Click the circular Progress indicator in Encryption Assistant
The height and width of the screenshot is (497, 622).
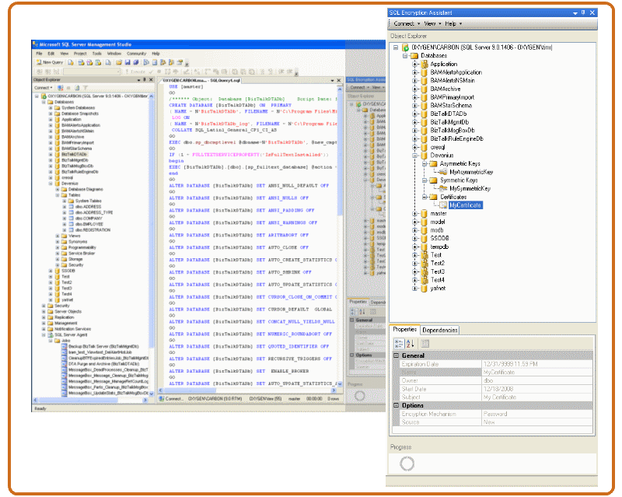point(407,464)
